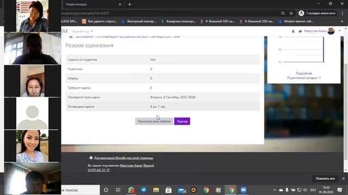Open the second Внешний SSD на... bookmark
Image resolution: width=348 pixels, height=195 pixels.
[257, 21]
